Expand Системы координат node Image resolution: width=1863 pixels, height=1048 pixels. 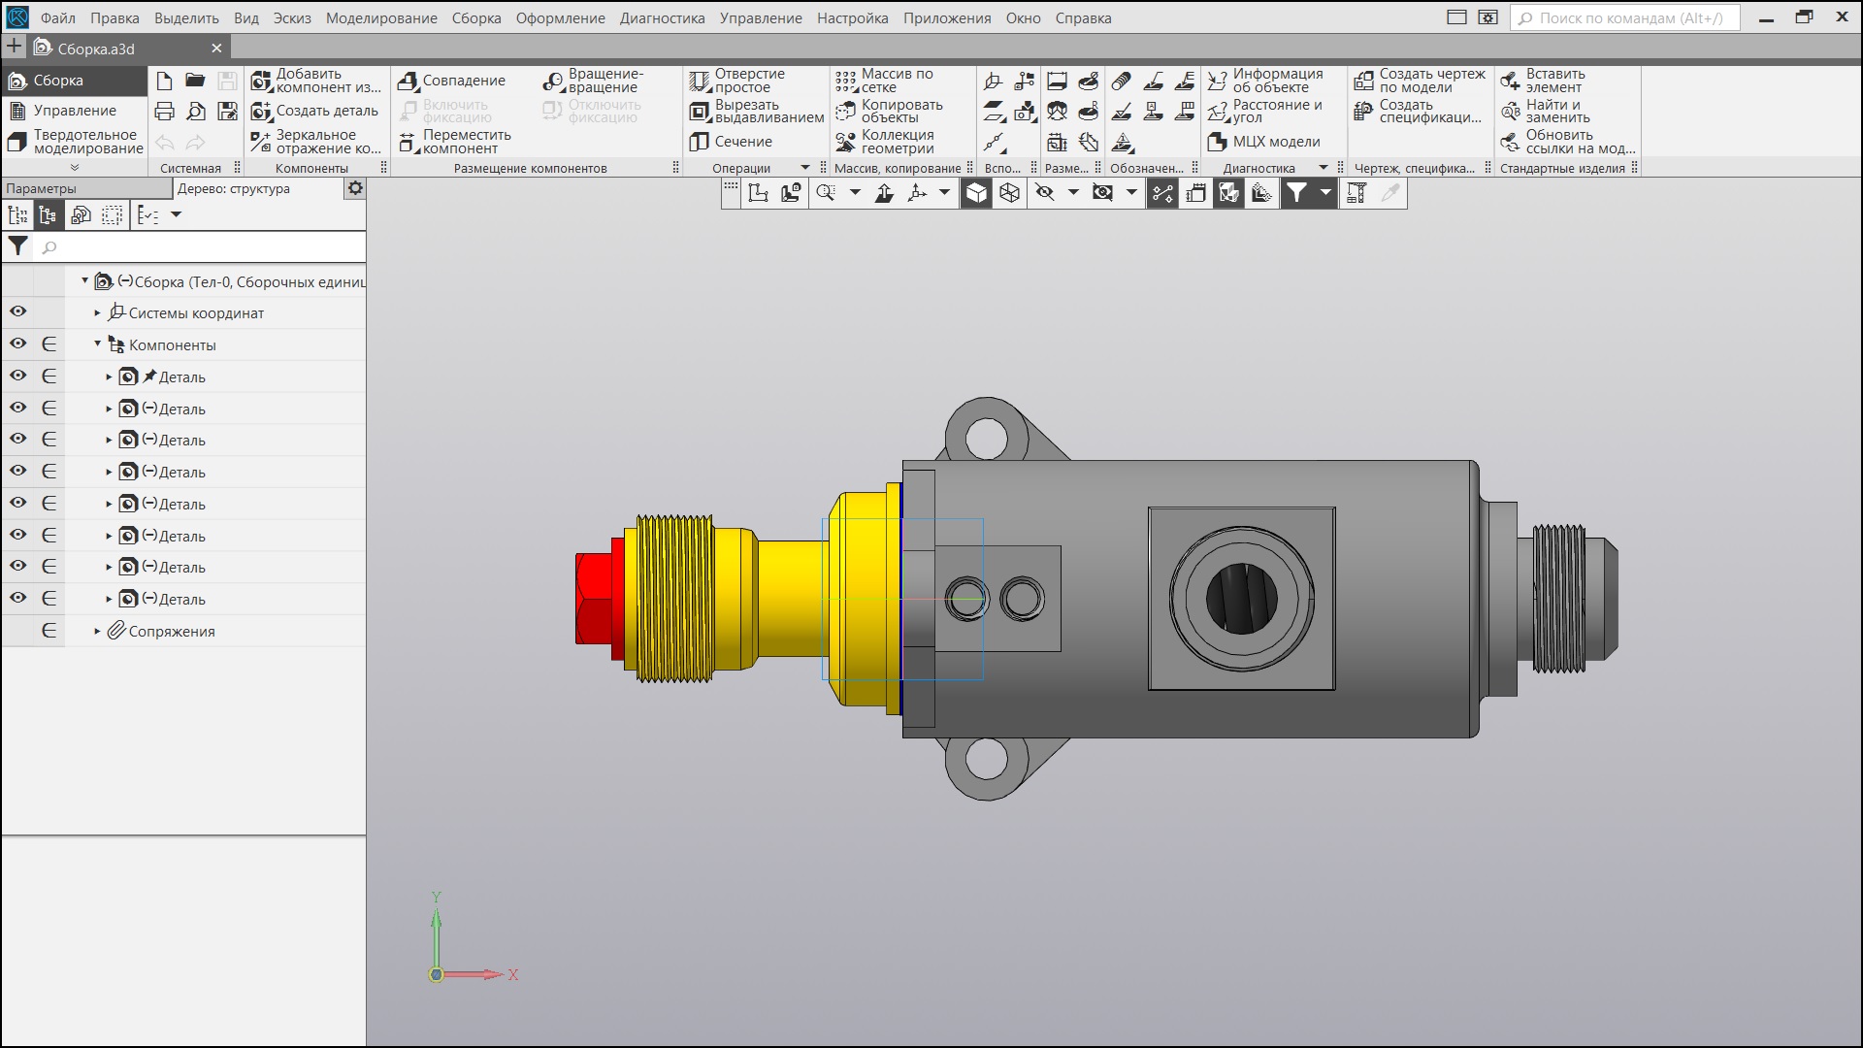point(97,312)
